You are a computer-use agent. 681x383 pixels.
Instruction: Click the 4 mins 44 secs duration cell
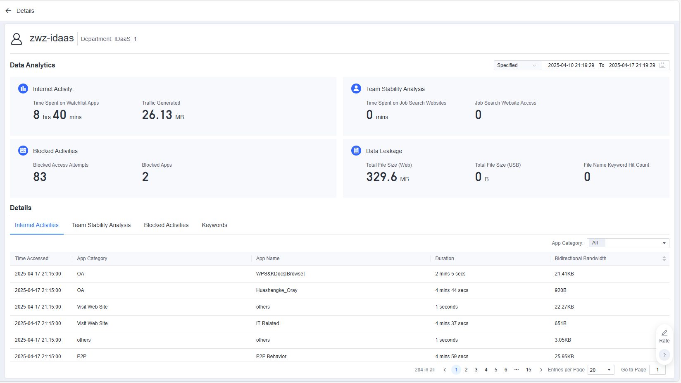tap(452, 290)
